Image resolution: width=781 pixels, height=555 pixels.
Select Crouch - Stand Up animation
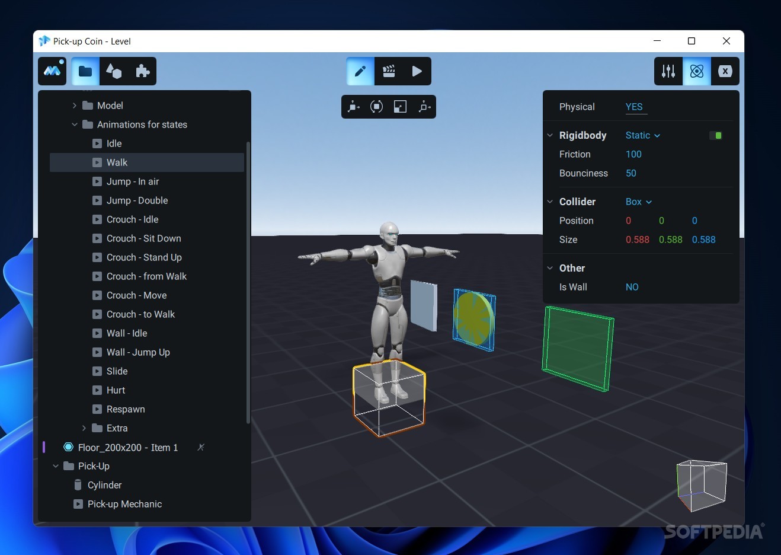(x=147, y=257)
